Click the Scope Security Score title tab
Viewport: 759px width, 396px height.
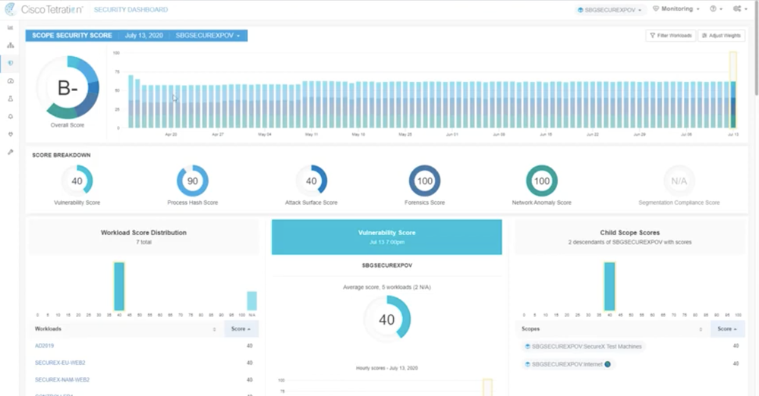pos(72,36)
